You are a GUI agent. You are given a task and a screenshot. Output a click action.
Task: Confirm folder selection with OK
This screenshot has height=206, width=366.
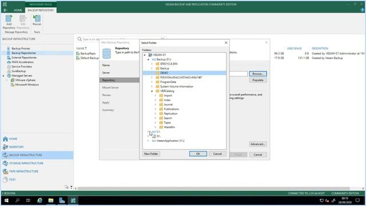(x=198, y=154)
